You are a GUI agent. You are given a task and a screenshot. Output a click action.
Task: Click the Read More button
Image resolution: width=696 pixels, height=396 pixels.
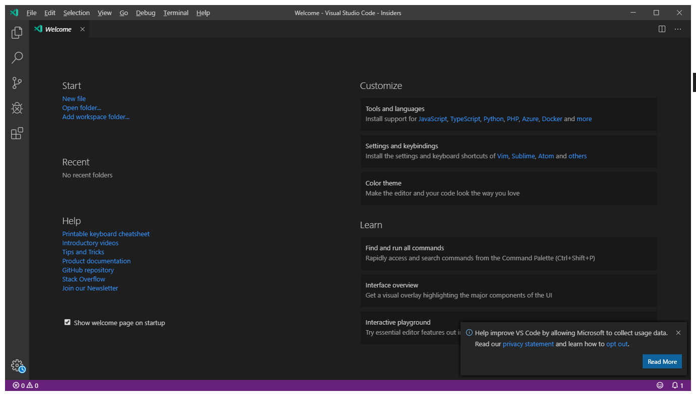coord(662,362)
